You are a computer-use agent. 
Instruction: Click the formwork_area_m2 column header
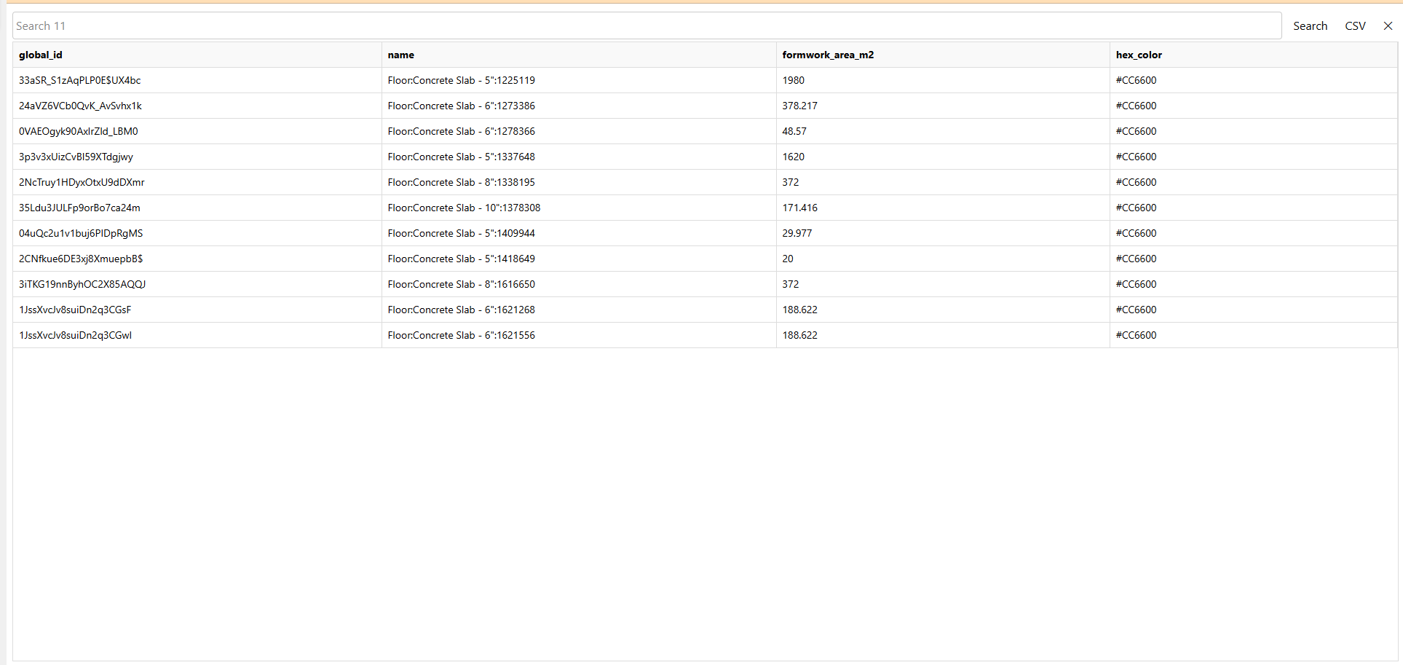coord(827,55)
